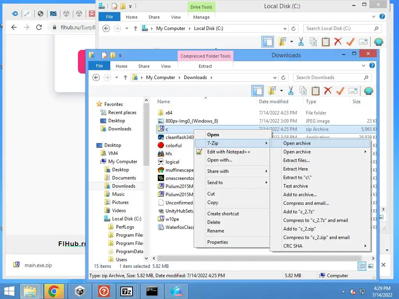The width and height of the screenshot is (399, 299).
Task: Open Quick Access Toolbar dropdown in Downloads title bar
Action: click(x=120, y=55)
